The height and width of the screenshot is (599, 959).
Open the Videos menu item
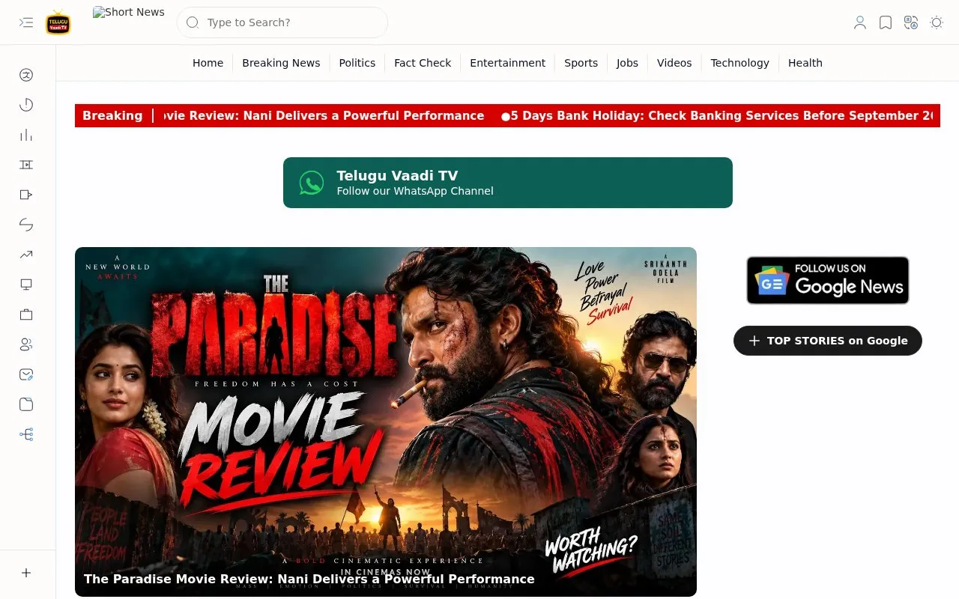coord(674,63)
